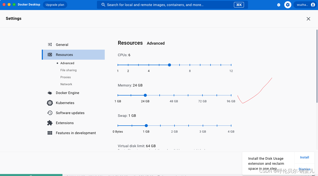The height and width of the screenshot is (176, 318).
Task: Open the Docker Engine section
Action: click(73, 93)
